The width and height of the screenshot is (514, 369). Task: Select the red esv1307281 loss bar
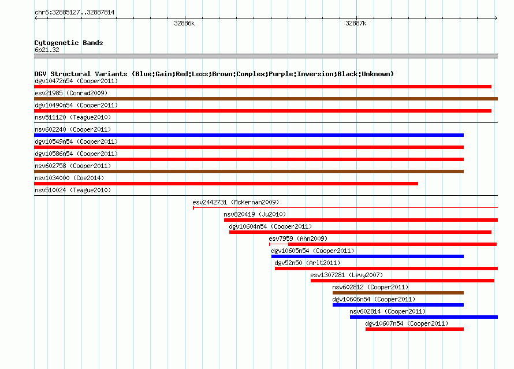402,281
